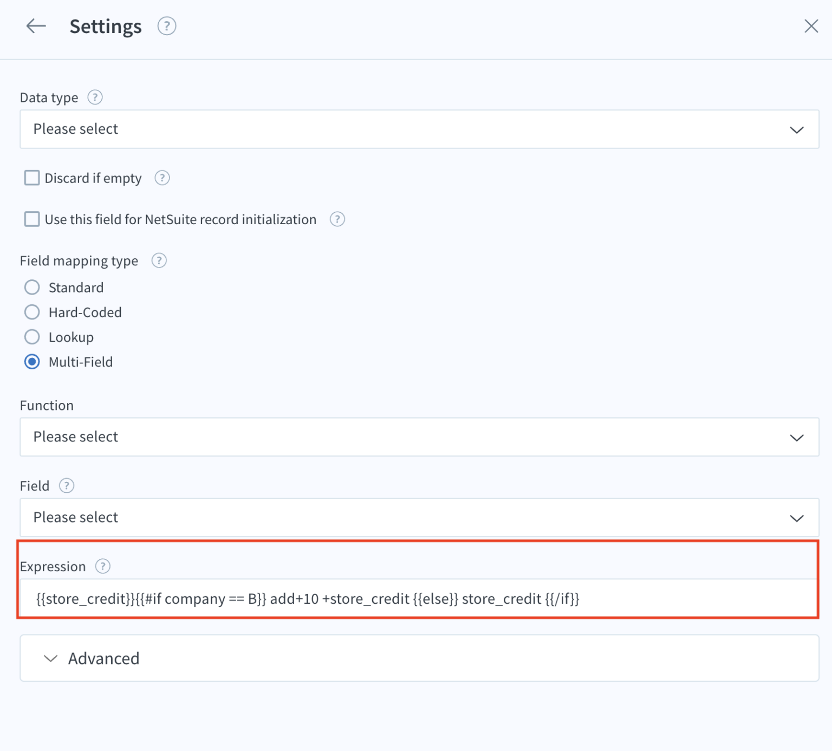Open help for the Expression field
The width and height of the screenshot is (832, 751).
click(102, 566)
